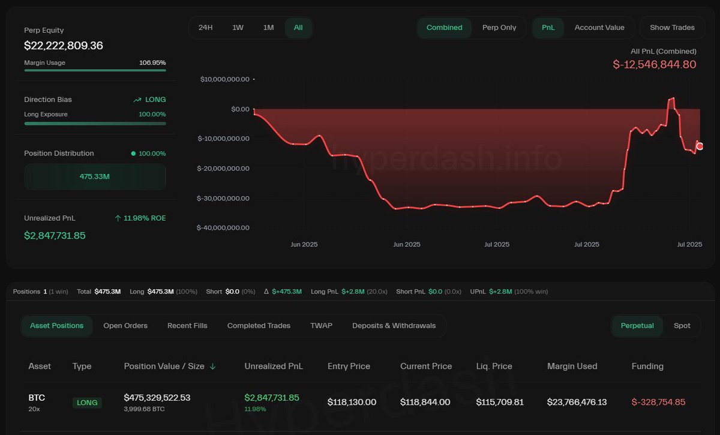
Task: Switch to Perpetual positions
Action: coord(637,326)
